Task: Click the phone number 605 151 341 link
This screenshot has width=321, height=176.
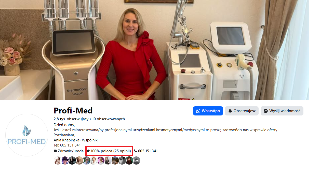Action: click(x=148, y=151)
